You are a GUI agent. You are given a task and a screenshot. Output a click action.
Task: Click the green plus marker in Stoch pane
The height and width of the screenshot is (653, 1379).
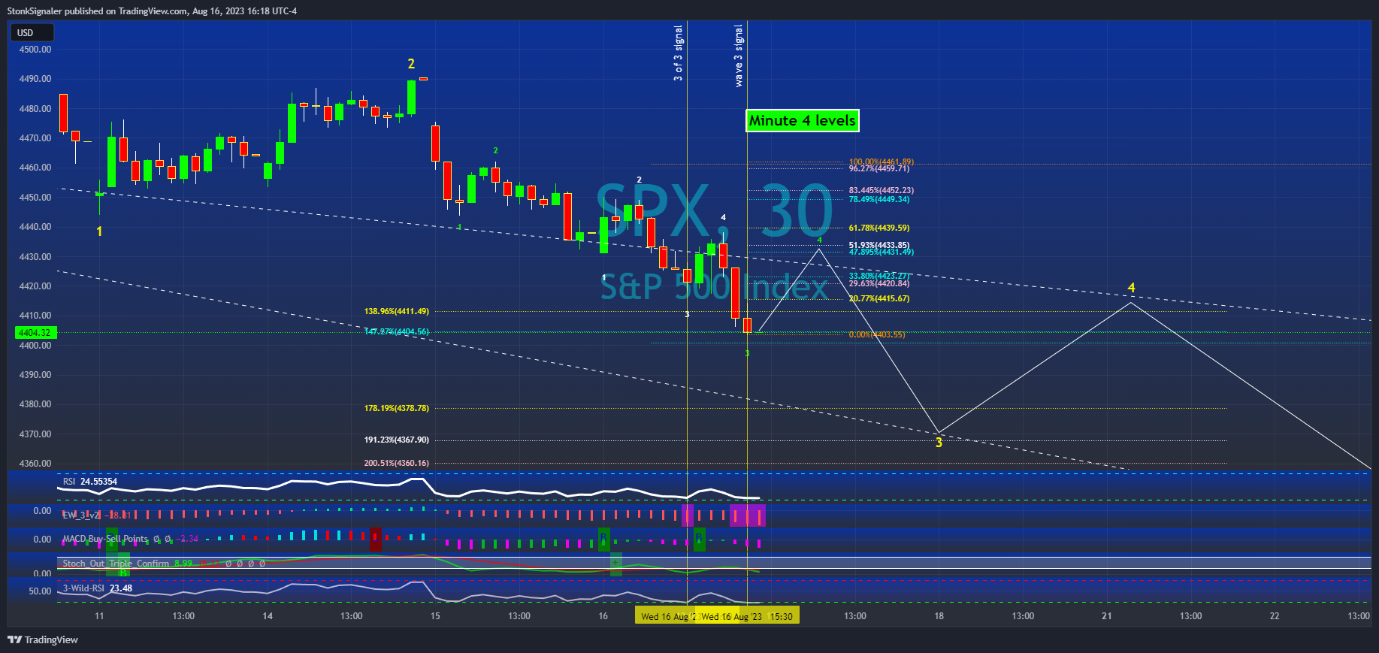click(x=615, y=563)
